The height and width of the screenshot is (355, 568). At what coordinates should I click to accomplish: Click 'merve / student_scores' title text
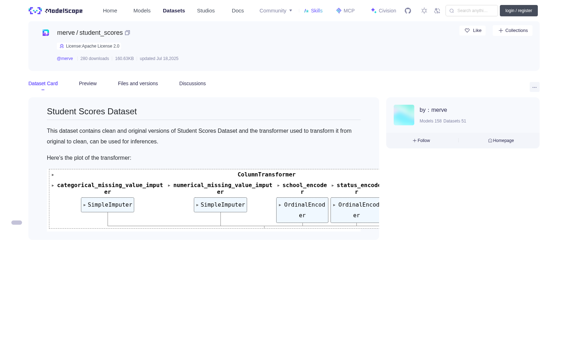coord(90,33)
